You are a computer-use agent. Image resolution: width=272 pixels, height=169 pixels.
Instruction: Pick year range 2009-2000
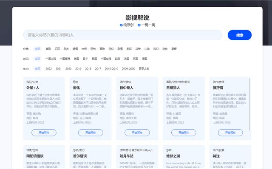pyautogui.click(x=128, y=69)
